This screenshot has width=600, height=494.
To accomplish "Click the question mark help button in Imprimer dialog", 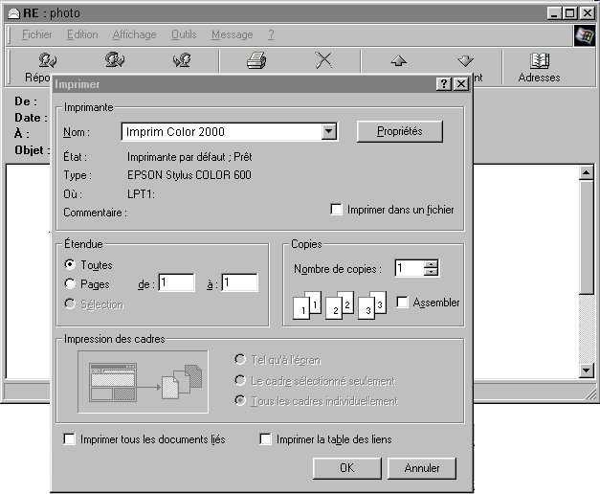I will coord(444,84).
